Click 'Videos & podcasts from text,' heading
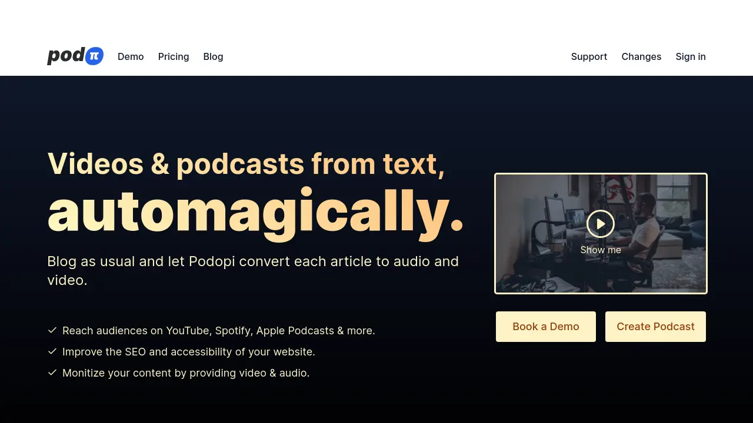 coord(246,163)
